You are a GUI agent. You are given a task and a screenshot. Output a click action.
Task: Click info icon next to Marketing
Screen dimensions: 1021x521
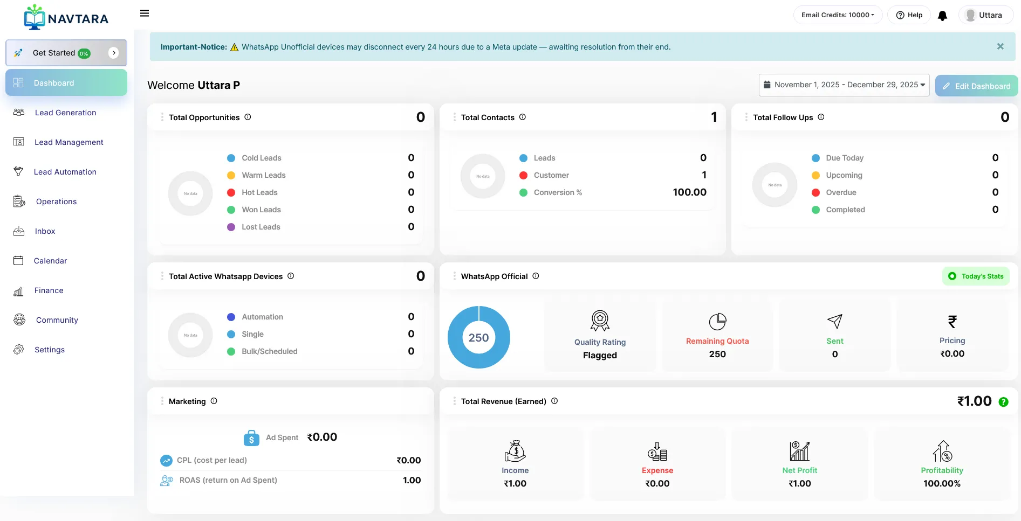point(214,401)
